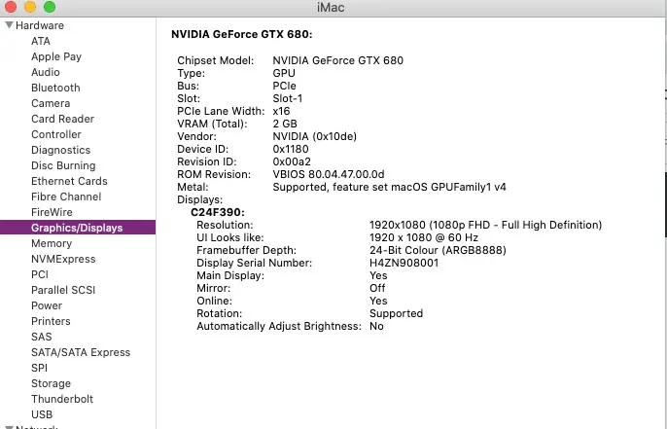Show Ethernet Cards details
The width and height of the screenshot is (667, 429).
pyautogui.click(x=69, y=181)
